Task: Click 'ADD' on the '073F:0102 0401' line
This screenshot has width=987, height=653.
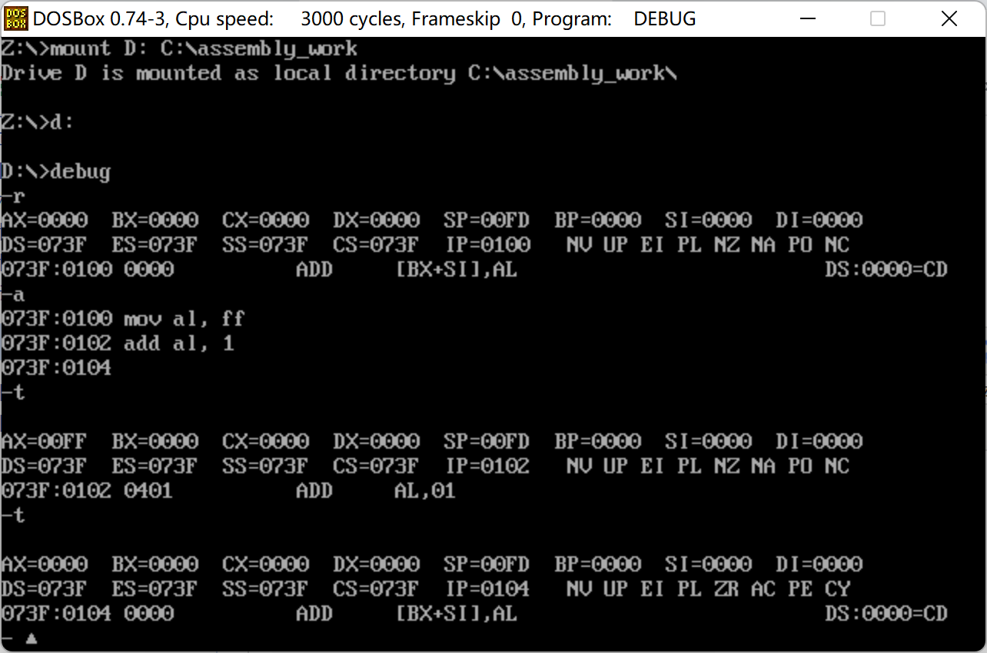Action: [x=314, y=492]
